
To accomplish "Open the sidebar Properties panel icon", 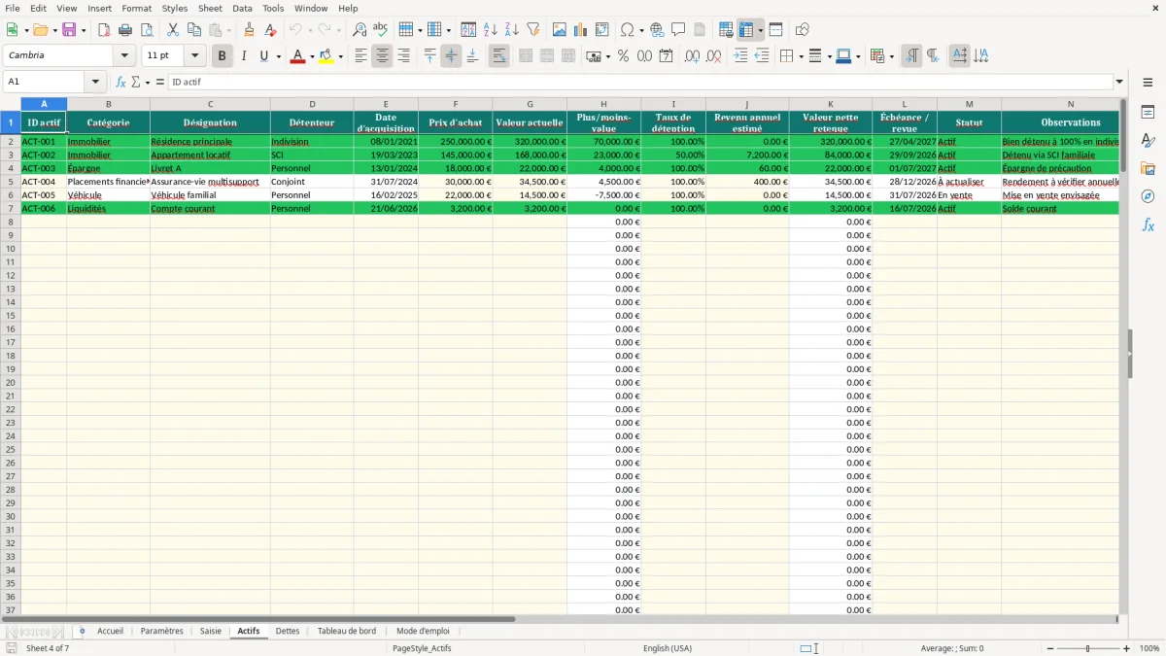I will [1148, 113].
